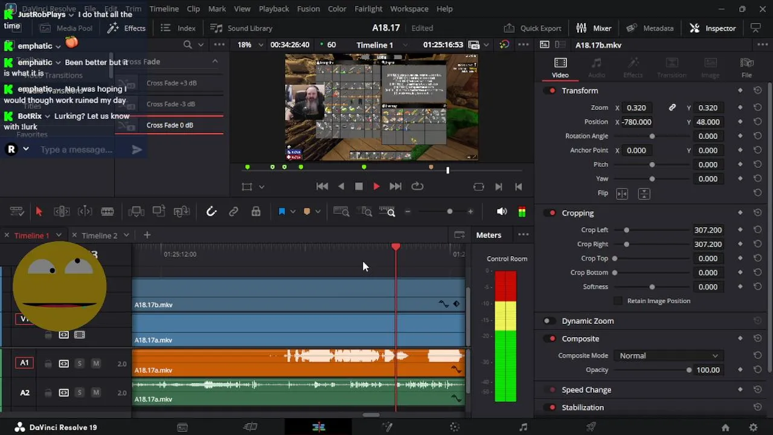Click the Flip Horizontal icon in Inspector
773x435 pixels.
click(x=622, y=193)
